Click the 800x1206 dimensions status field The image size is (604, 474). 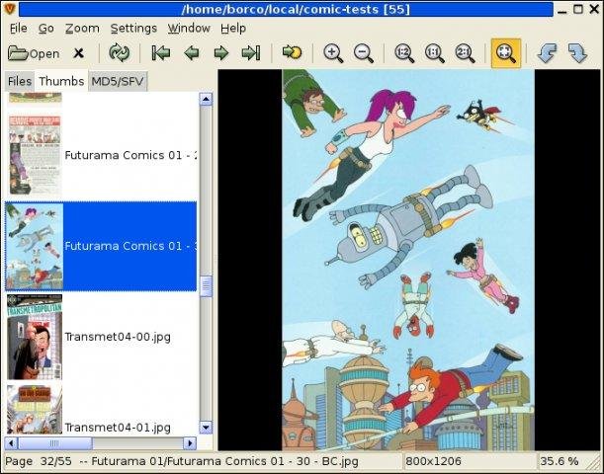(x=470, y=461)
